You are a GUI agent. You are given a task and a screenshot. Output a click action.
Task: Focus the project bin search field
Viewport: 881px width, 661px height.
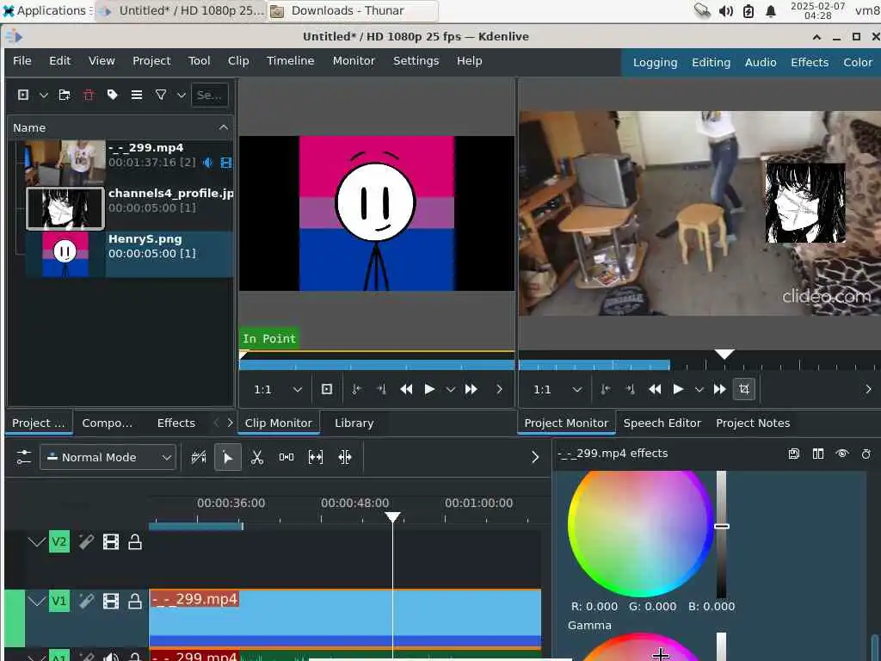[x=210, y=95]
